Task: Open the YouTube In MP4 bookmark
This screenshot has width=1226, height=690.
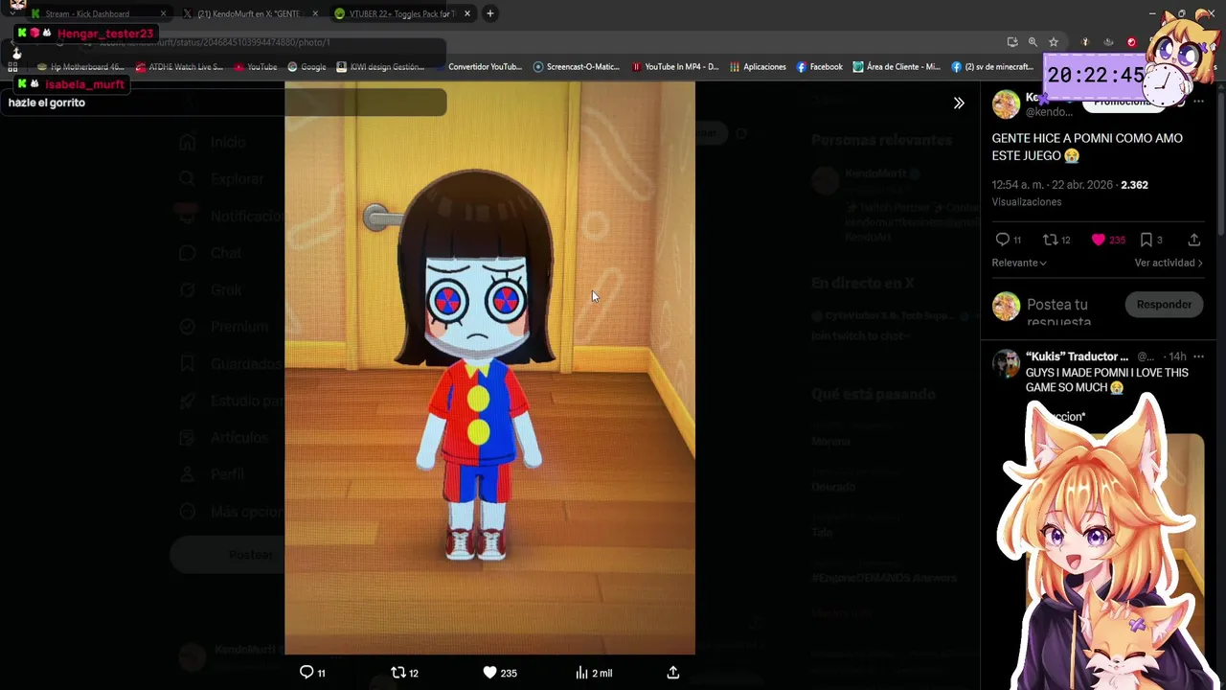Action: pos(675,67)
